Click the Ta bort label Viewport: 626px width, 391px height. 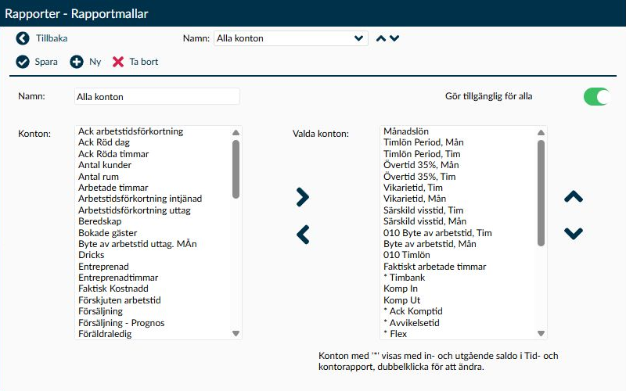pyautogui.click(x=144, y=62)
